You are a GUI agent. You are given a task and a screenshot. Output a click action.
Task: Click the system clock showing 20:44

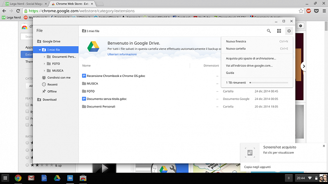point(301,178)
